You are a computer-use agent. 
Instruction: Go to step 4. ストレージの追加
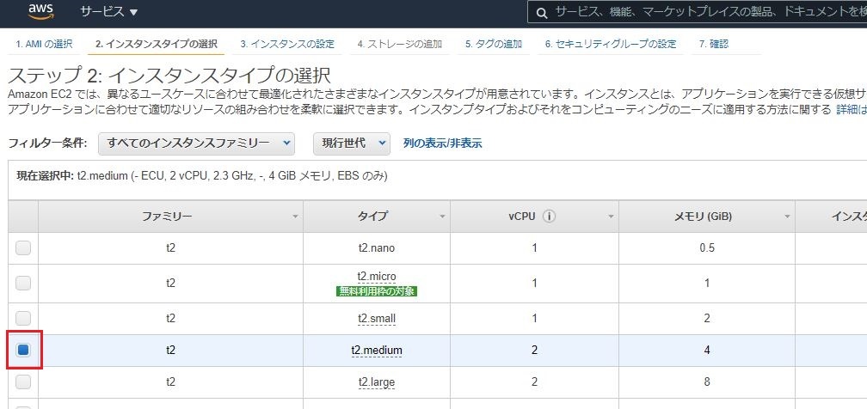(399, 44)
